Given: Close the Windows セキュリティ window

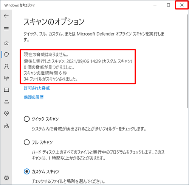Looking at the screenshot, I should 182,5.
